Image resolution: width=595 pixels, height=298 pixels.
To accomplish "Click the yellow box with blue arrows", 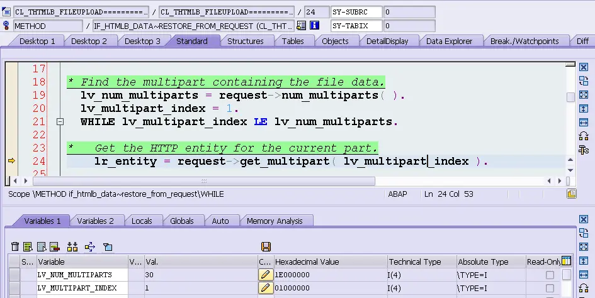I will click(x=90, y=247).
